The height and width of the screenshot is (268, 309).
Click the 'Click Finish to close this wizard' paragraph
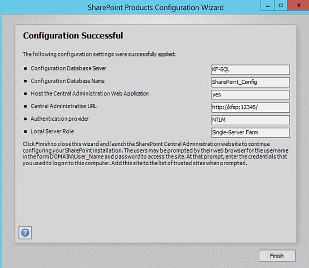tap(155, 154)
